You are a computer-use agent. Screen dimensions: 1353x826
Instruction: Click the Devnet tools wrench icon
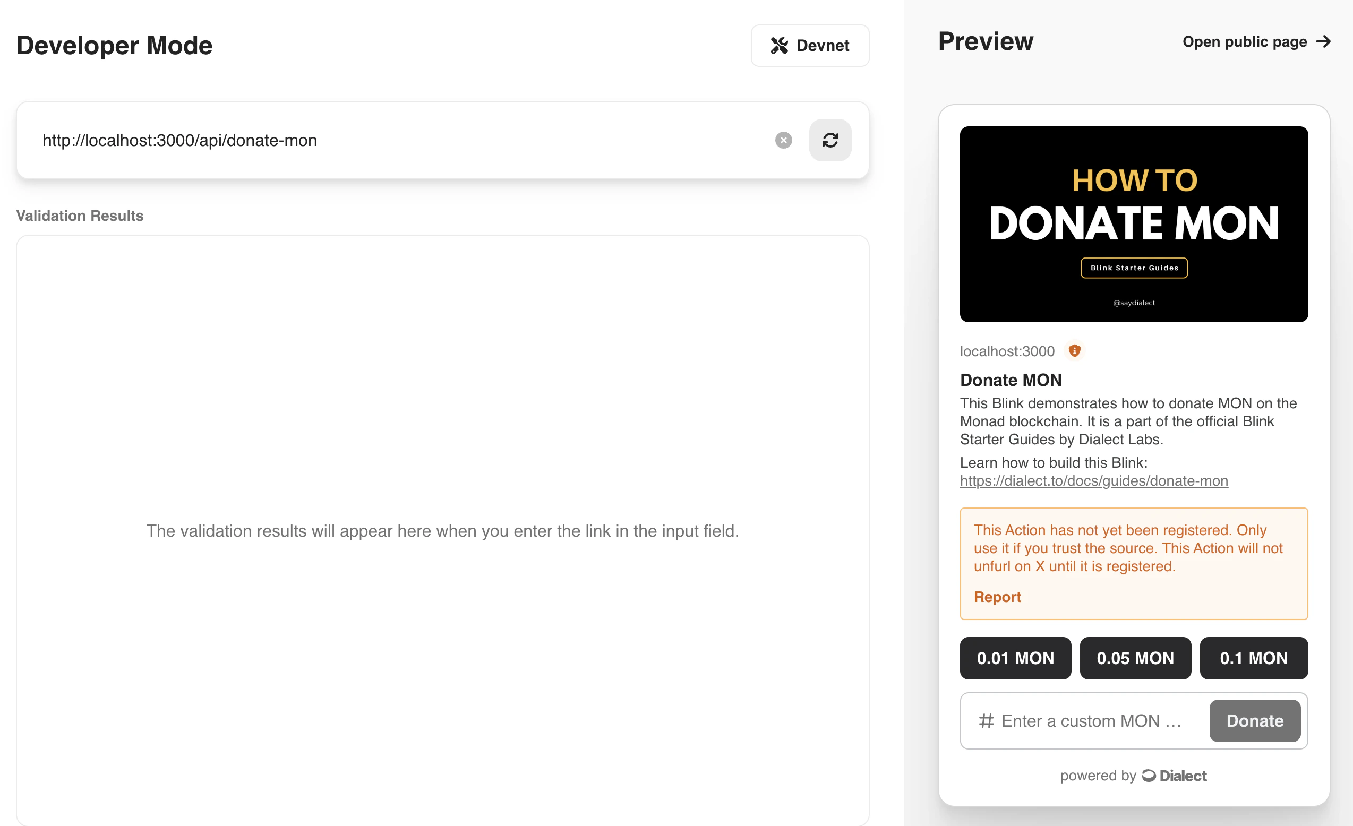coord(778,46)
